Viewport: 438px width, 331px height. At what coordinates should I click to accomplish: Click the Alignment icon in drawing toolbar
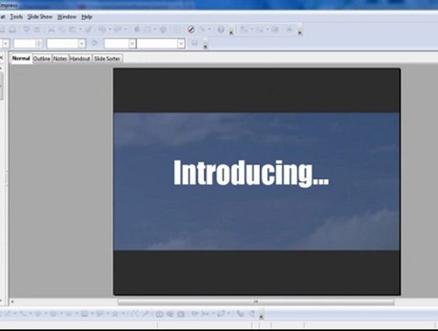pyautogui.click(x=206, y=314)
